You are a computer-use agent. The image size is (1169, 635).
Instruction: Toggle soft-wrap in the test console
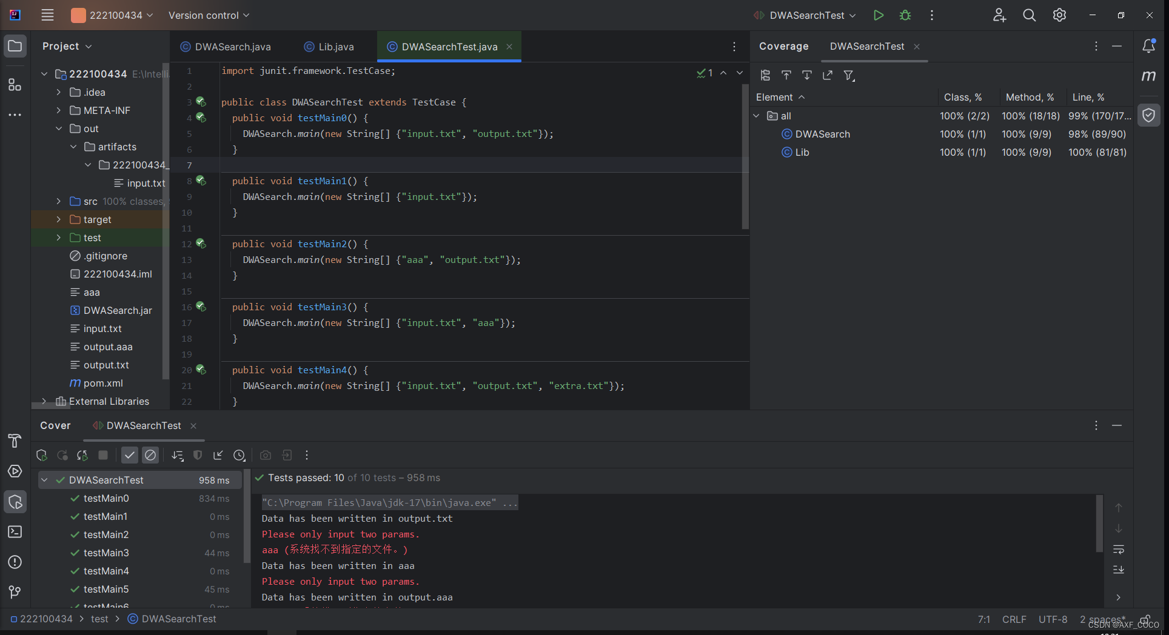click(x=1119, y=550)
